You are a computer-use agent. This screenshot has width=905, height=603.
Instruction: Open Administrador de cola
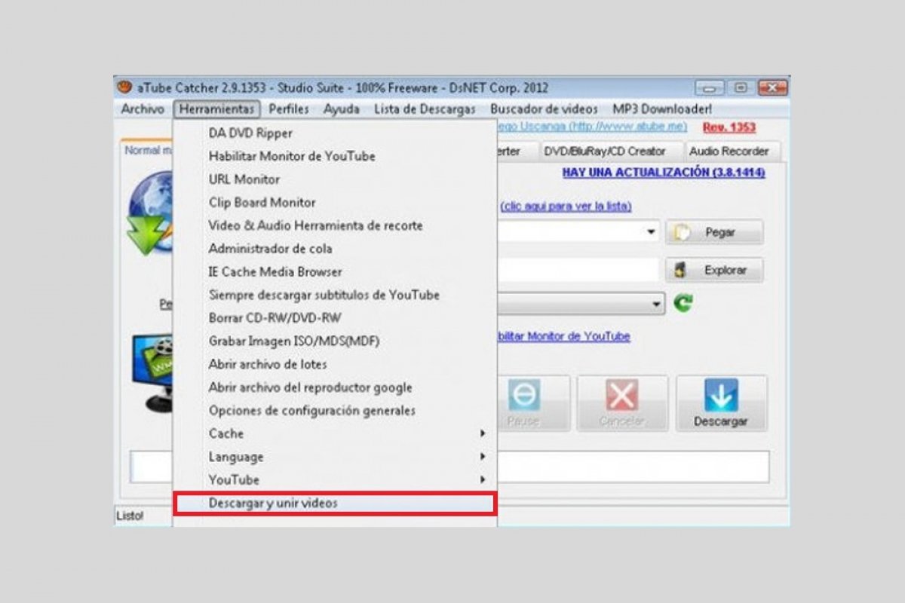(335, 249)
